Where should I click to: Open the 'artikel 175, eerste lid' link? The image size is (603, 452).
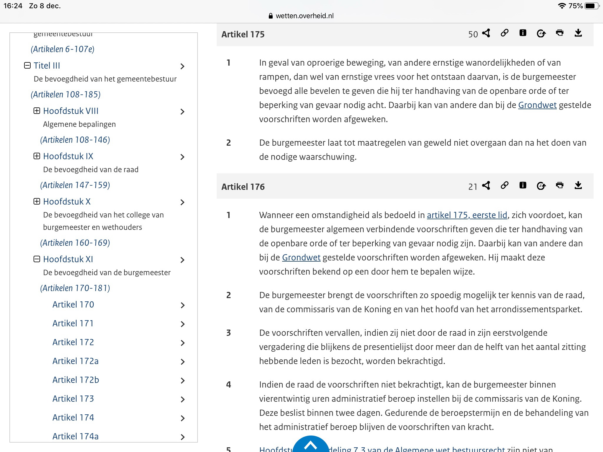coord(467,215)
